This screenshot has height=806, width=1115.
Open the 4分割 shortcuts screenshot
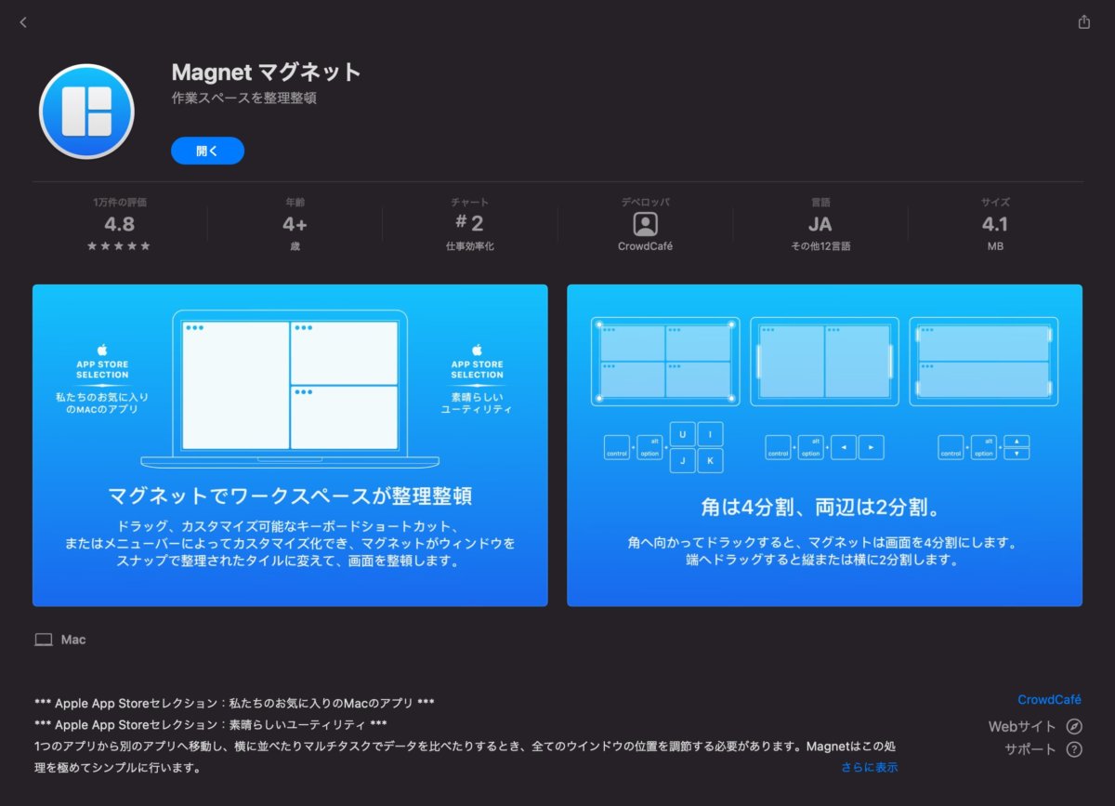[x=825, y=444]
